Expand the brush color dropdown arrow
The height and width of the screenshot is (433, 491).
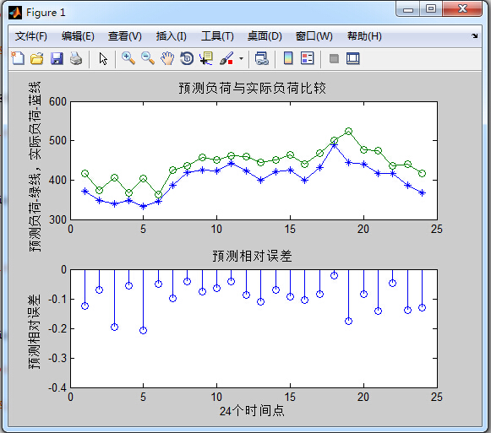click(241, 58)
